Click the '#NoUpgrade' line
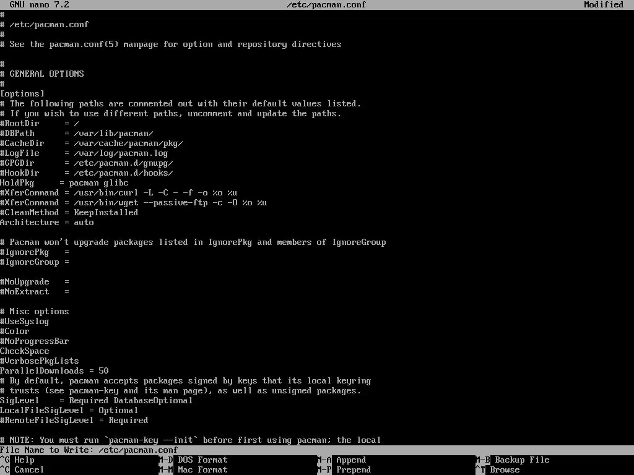Image resolution: width=634 pixels, height=475 pixels. pos(35,282)
